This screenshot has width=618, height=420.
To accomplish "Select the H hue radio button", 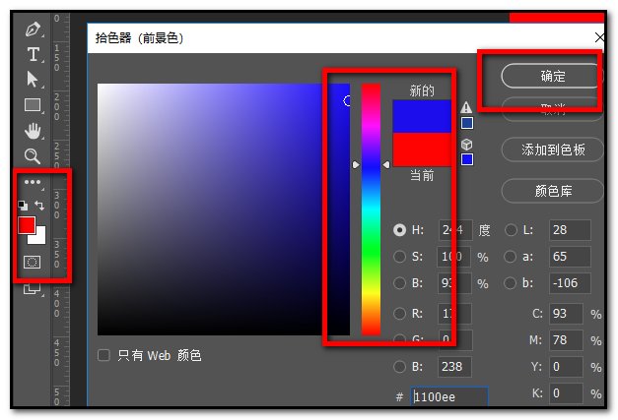I will click(399, 230).
